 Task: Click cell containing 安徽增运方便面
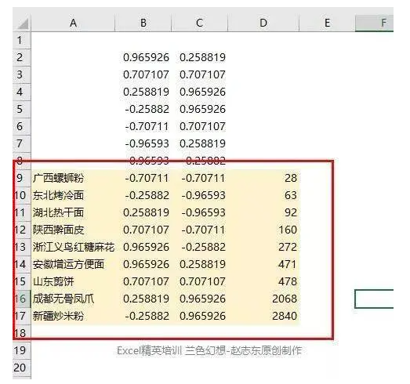pyautogui.click(x=73, y=265)
